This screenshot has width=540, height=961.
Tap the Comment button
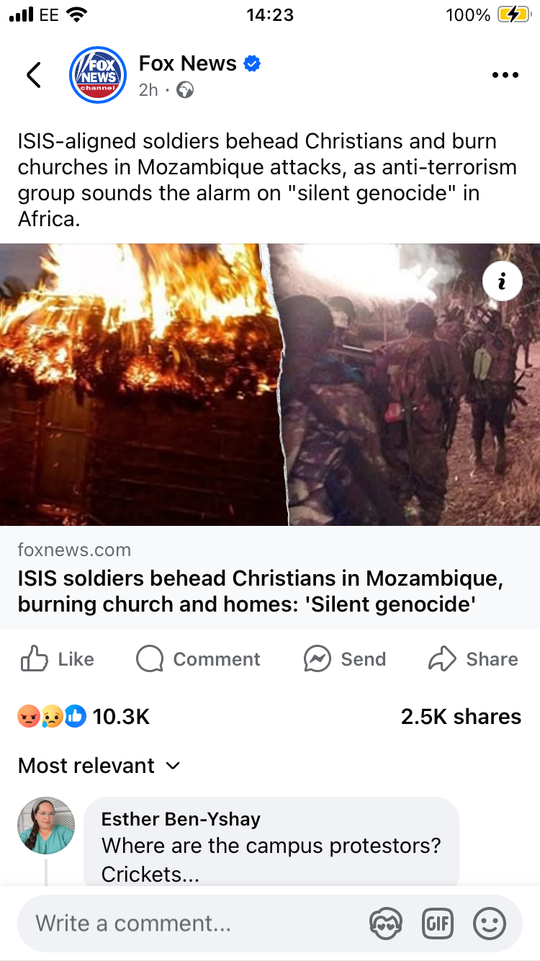coord(198,658)
